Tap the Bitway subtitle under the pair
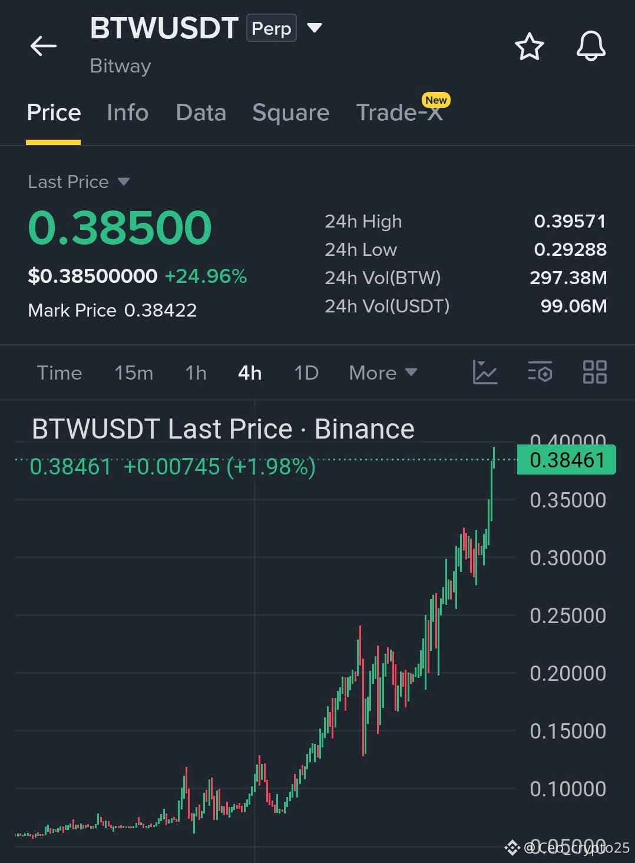This screenshot has height=863, width=635. [120, 66]
